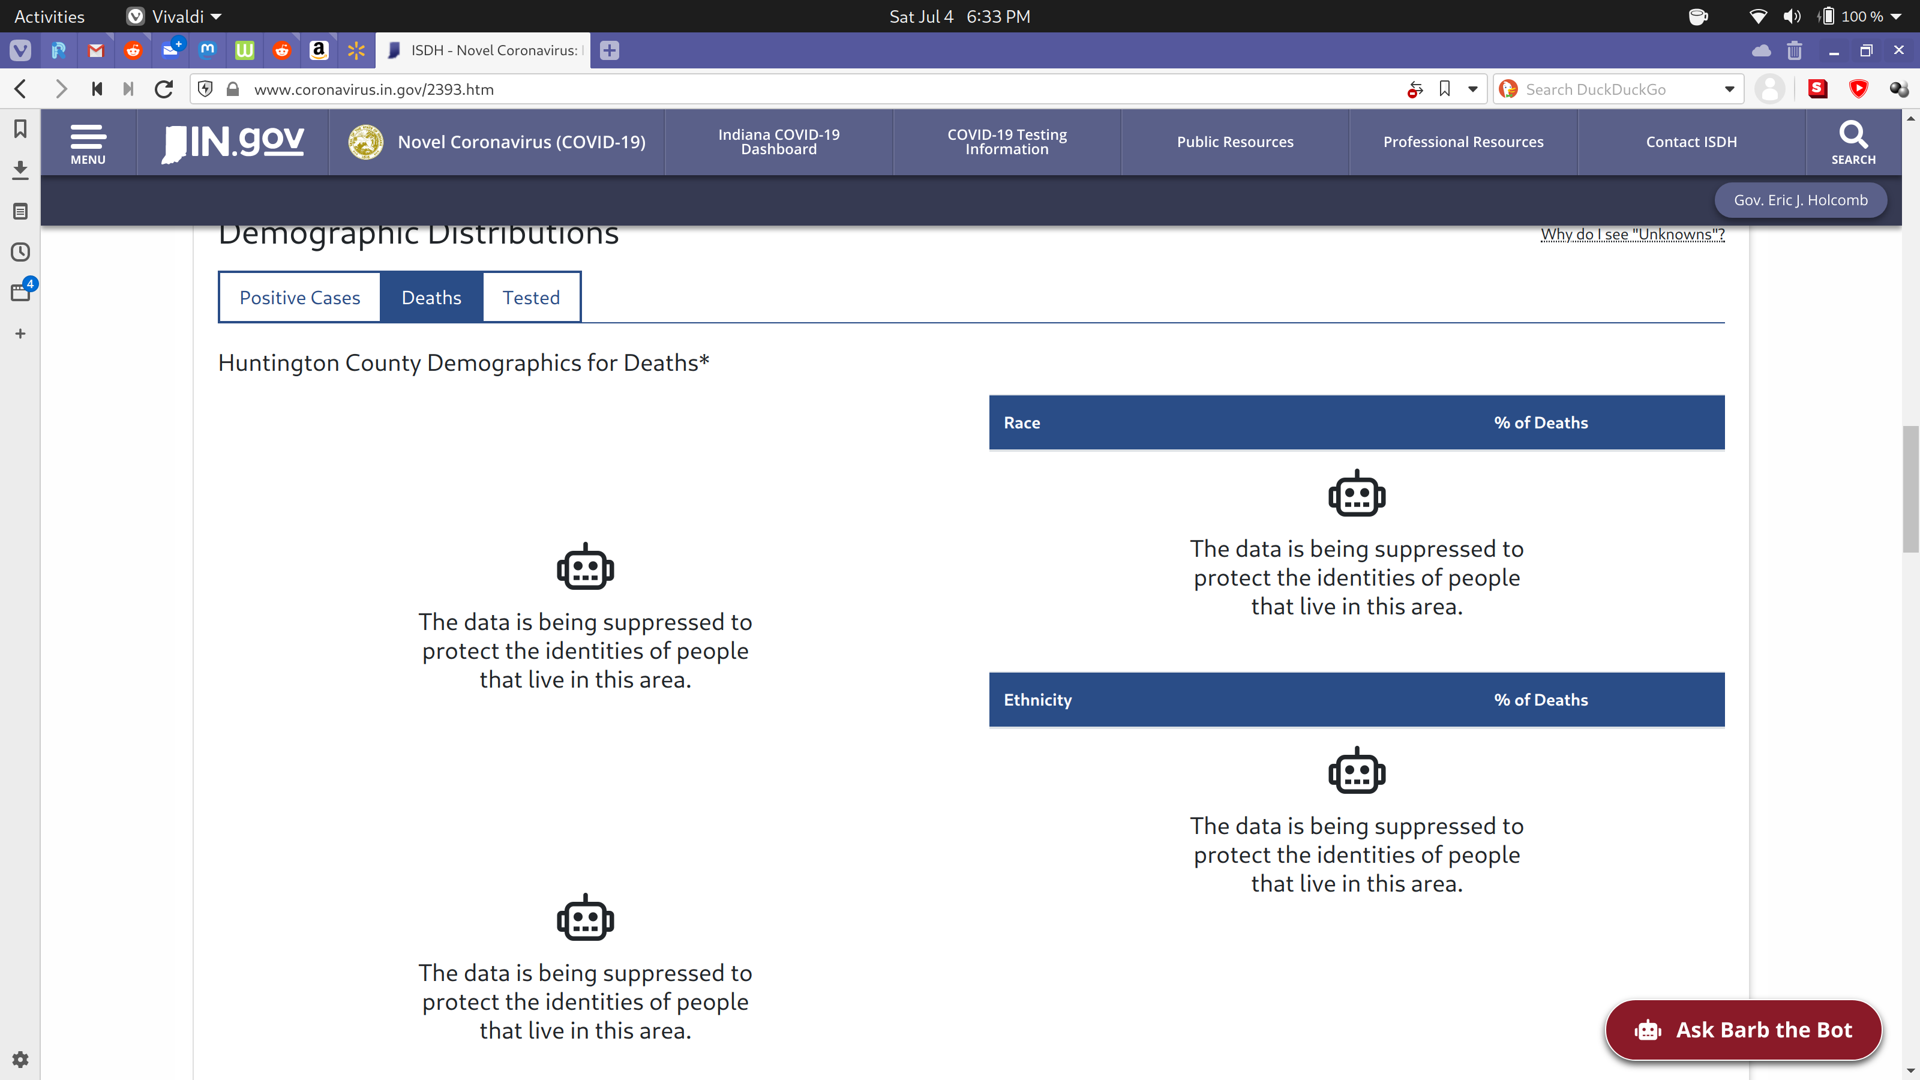Open the notes panel in sidebar
The width and height of the screenshot is (1920, 1080).
click(20, 211)
